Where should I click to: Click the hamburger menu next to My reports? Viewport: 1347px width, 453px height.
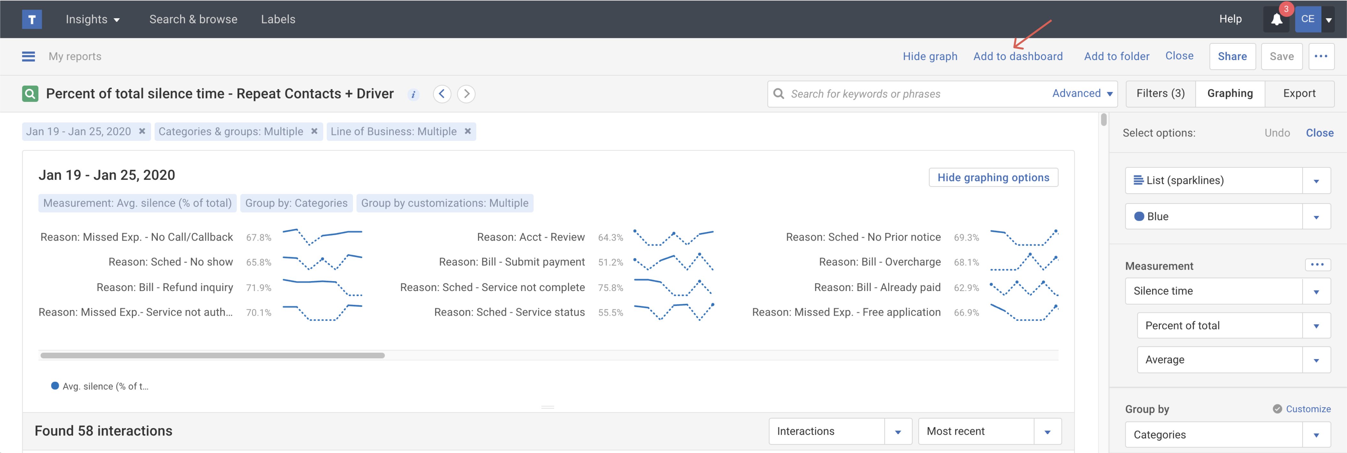click(x=29, y=57)
